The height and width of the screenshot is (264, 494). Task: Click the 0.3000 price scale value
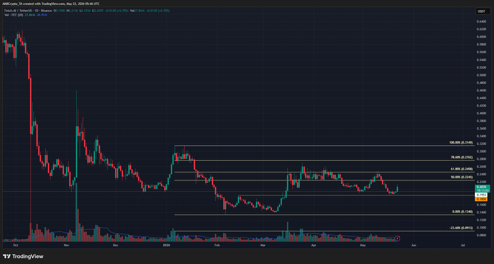(x=481, y=151)
